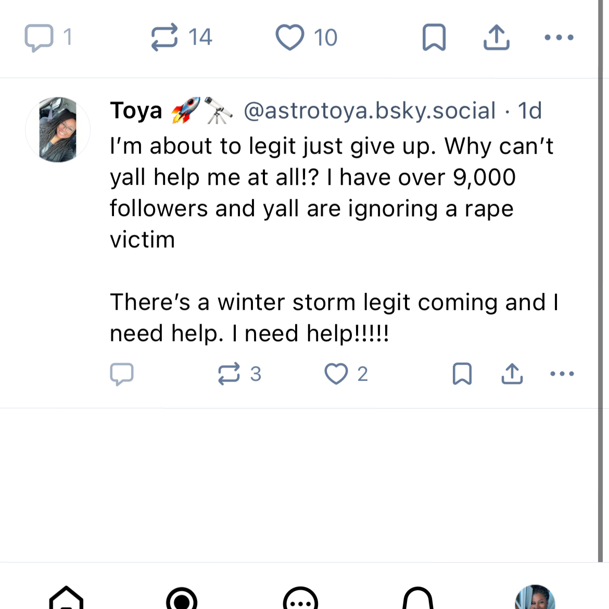Like Toya's post with 2 likes
The height and width of the screenshot is (609, 609).
(336, 374)
